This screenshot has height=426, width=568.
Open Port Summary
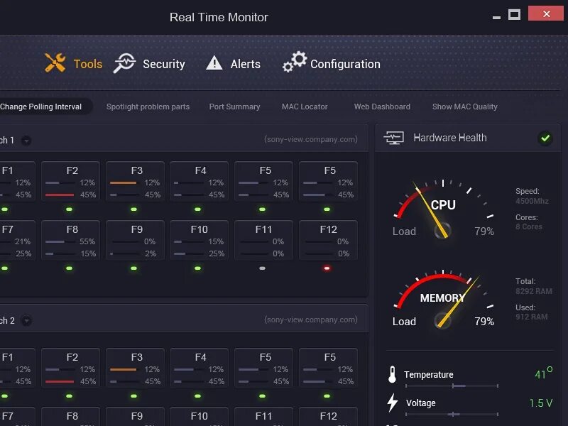(234, 106)
